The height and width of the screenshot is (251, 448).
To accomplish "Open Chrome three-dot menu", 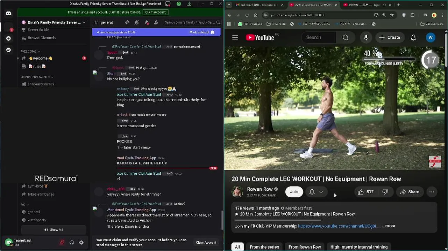I will 442,15.
